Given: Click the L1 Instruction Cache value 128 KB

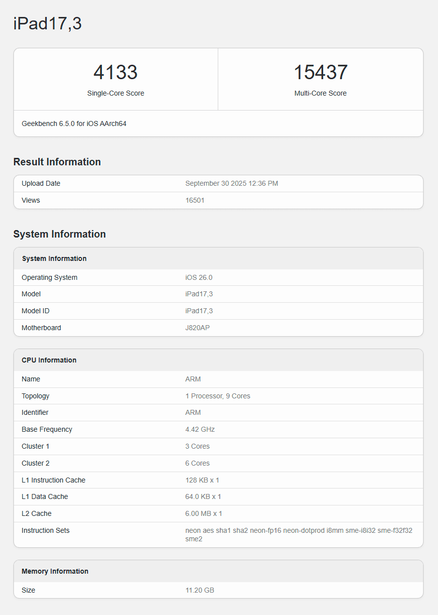Looking at the screenshot, I should point(202,480).
